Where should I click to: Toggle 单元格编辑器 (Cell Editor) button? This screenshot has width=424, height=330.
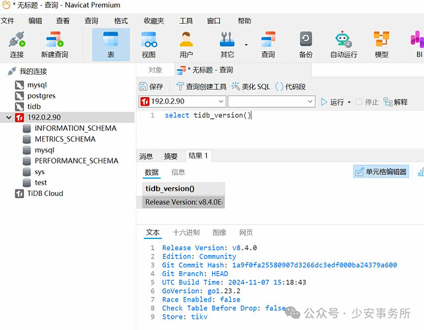(x=381, y=172)
